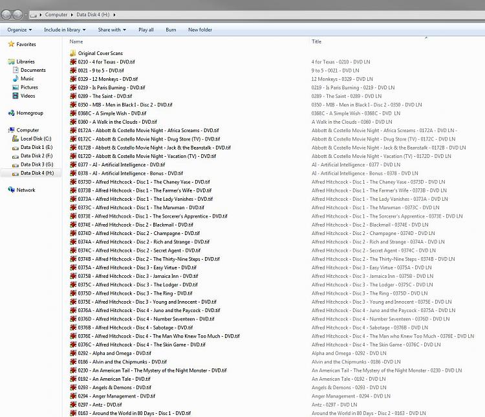This screenshot has width=485, height=417.
Task: Select file 0350 - MIB - Men in Black I - Disc 2
Action: (125, 105)
